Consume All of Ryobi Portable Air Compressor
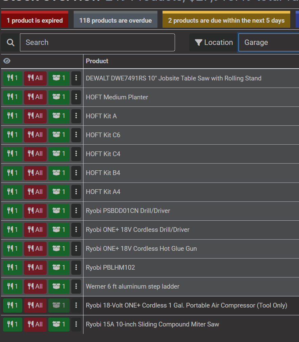299x342 pixels. coord(35,306)
